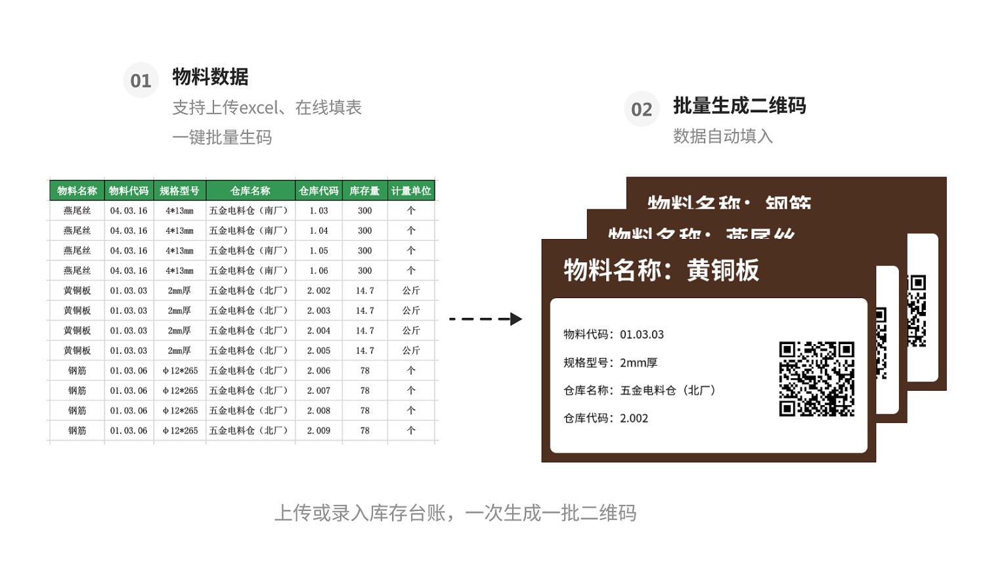
Task: Select 14.7 in the row with code 2.005
Action: tap(364, 351)
